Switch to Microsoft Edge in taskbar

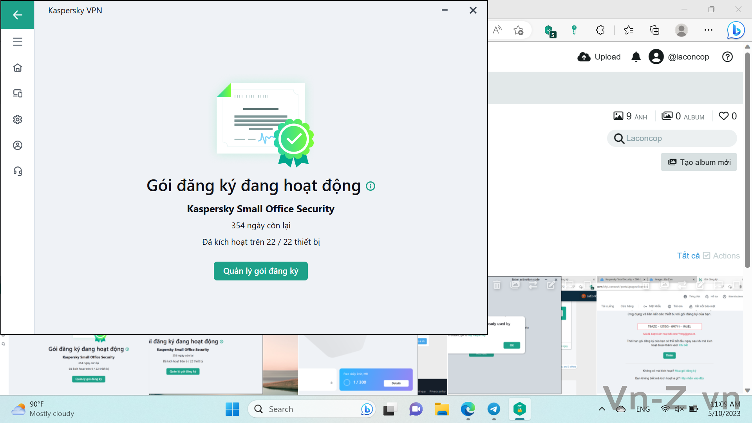click(x=468, y=409)
